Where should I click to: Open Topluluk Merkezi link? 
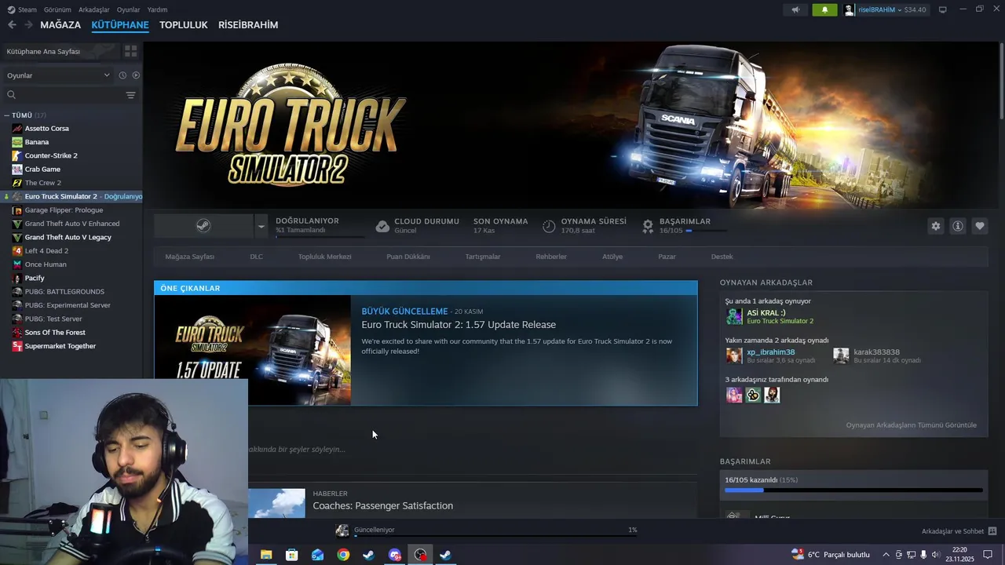click(x=324, y=257)
